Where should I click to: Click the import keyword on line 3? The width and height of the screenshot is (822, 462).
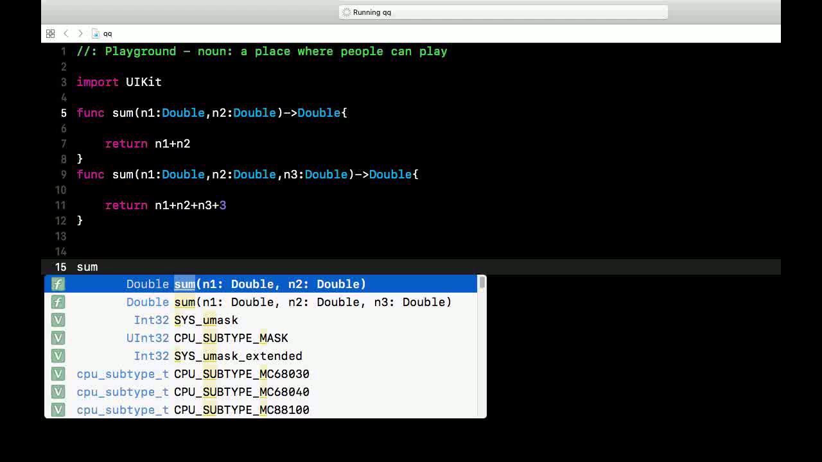click(98, 82)
